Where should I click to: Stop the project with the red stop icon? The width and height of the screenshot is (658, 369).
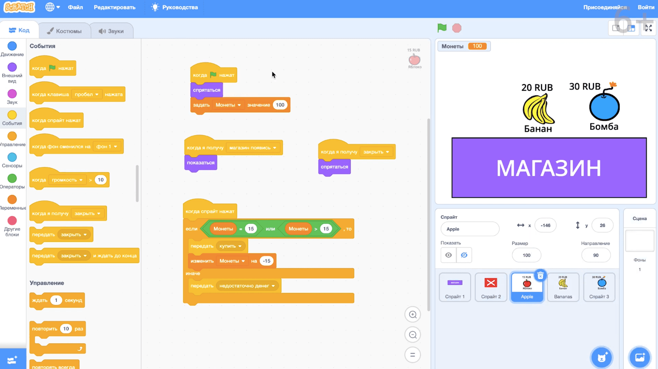tap(456, 28)
